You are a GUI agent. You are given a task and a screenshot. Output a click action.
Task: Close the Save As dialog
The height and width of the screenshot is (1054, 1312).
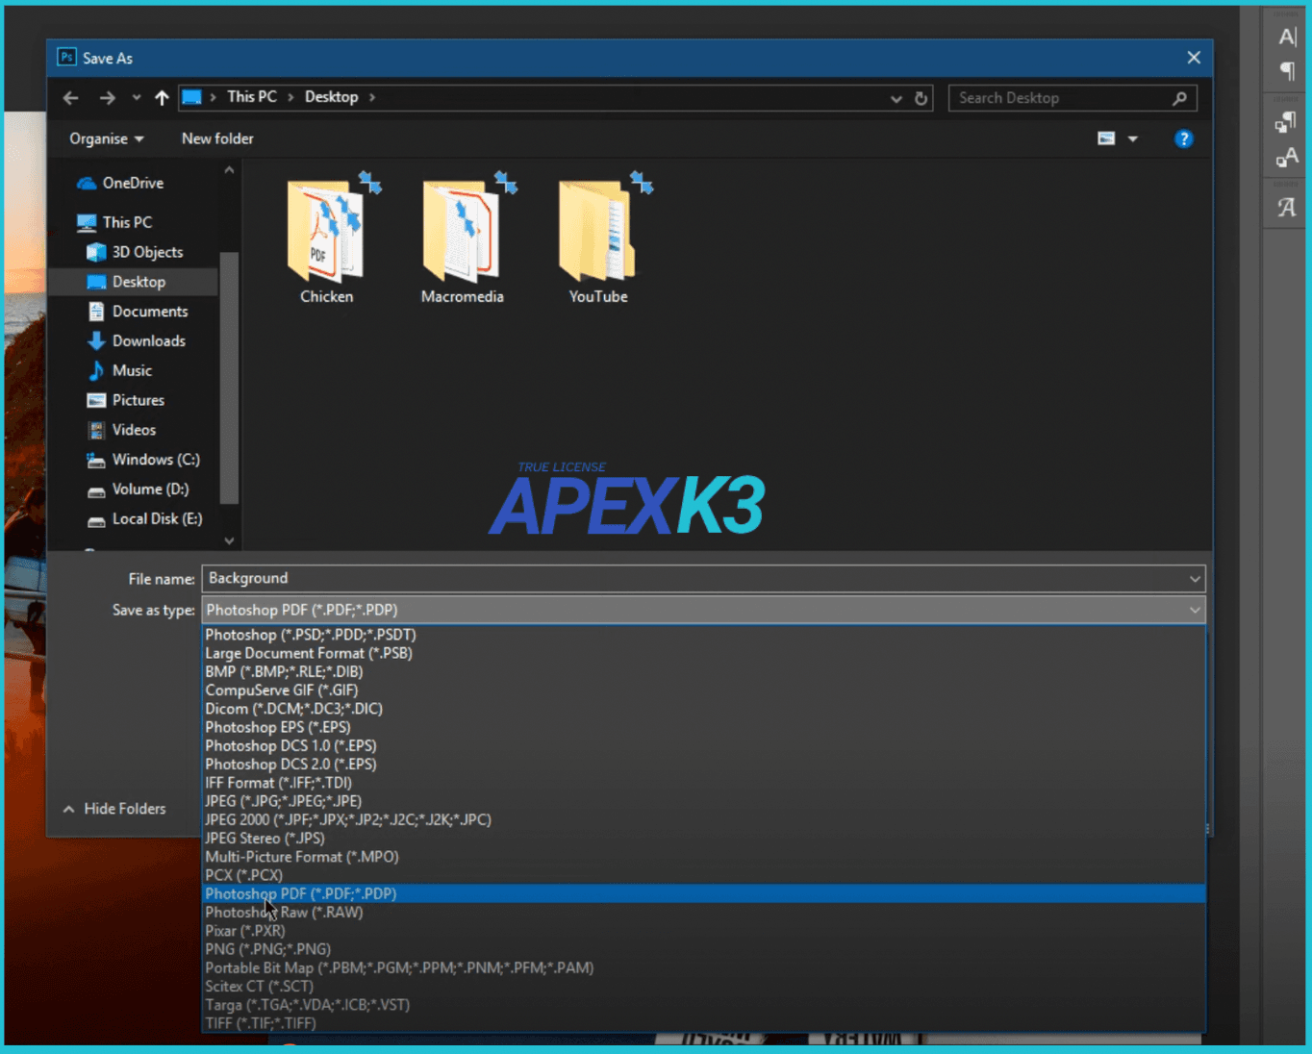click(x=1194, y=58)
